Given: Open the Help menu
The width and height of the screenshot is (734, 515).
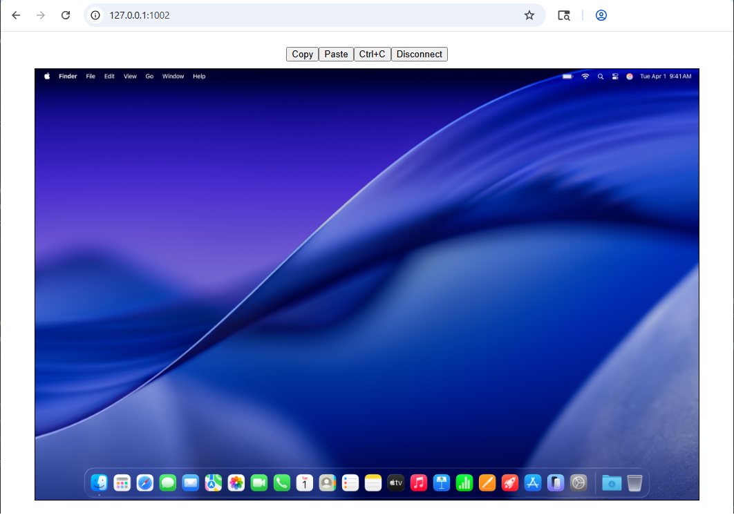Looking at the screenshot, I should (x=199, y=76).
